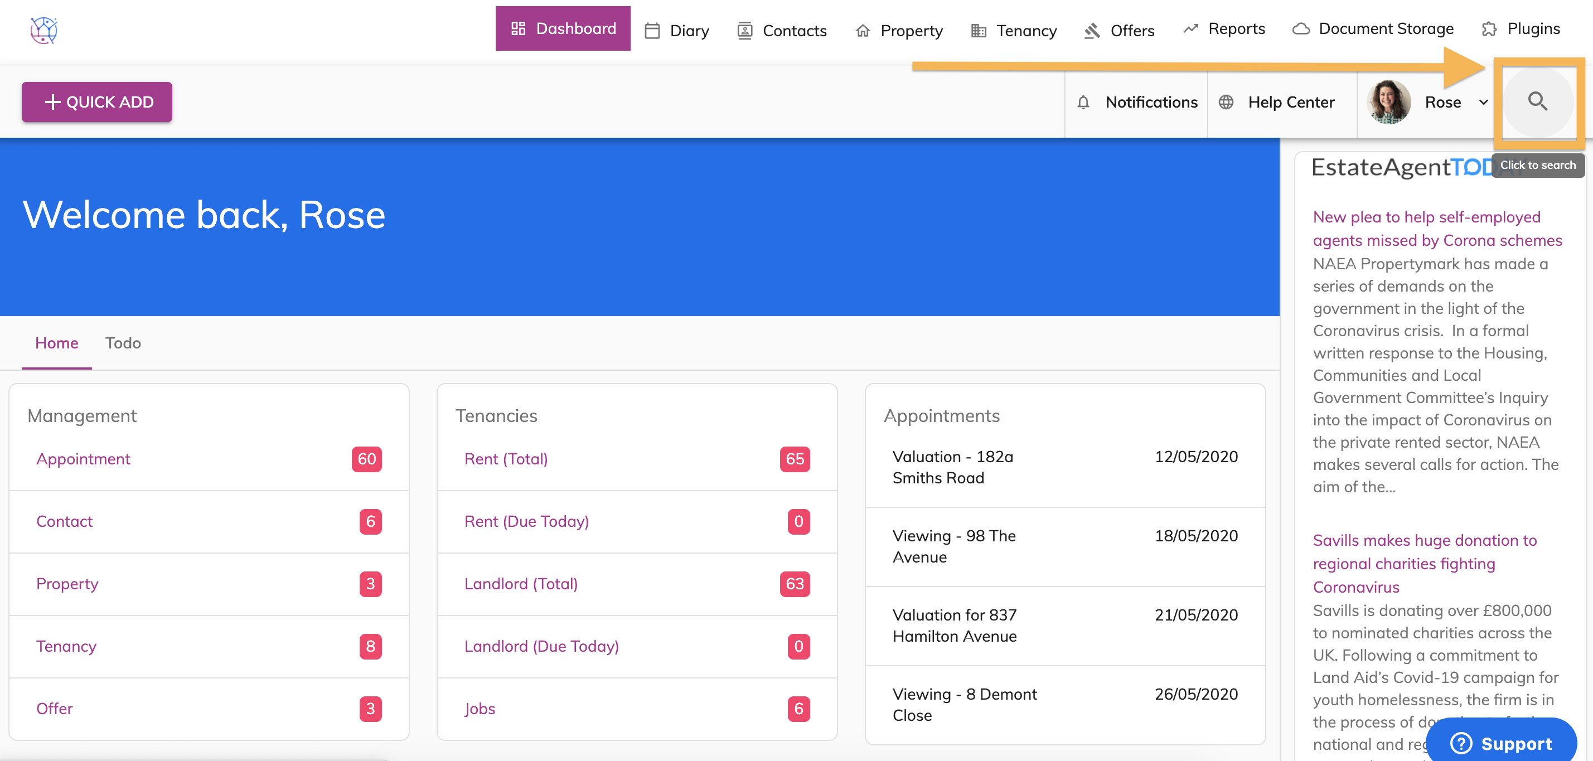1593x761 pixels.
Task: Click Rose's profile avatar photo
Action: click(1388, 103)
